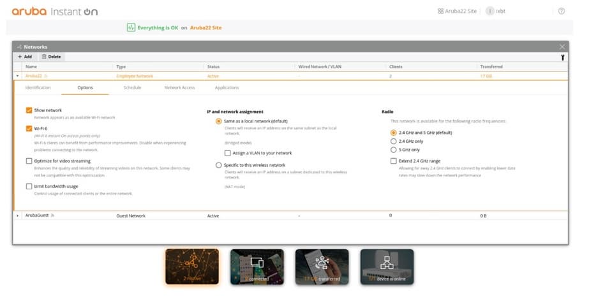The height and width of the screenshot is (299, 598).
Task: Sort by the Type column header
Action: click(121, 67)
